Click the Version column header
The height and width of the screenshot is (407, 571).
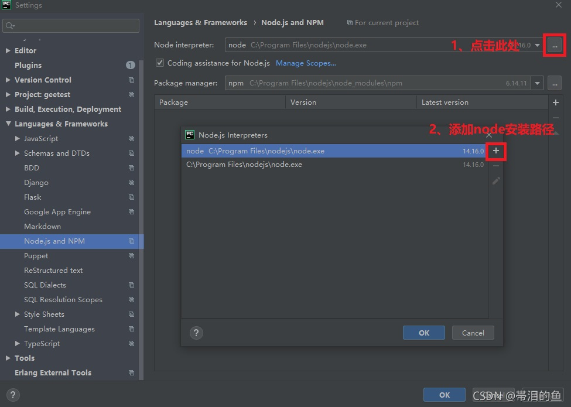(x=351, y=102)
